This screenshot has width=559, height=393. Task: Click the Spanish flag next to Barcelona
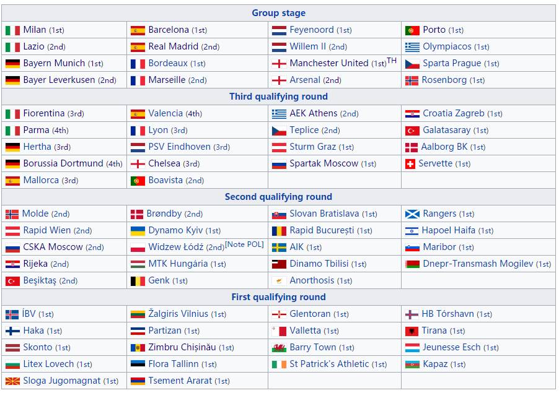point(138,30)
